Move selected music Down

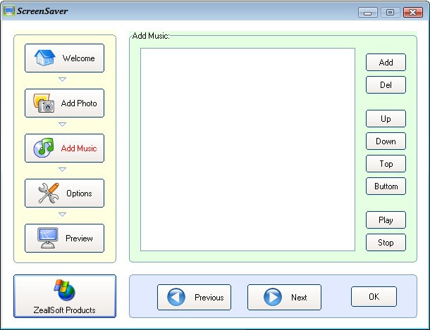pos(386,141)
